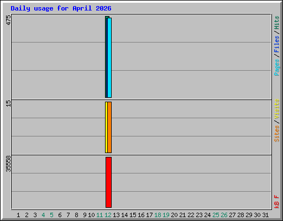This screenshot has height=221, width=283.
Task: Click day 14 on the x-axis
Action: (x=124, y=215)
